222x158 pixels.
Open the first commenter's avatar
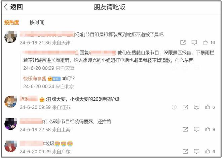point(11,37)
